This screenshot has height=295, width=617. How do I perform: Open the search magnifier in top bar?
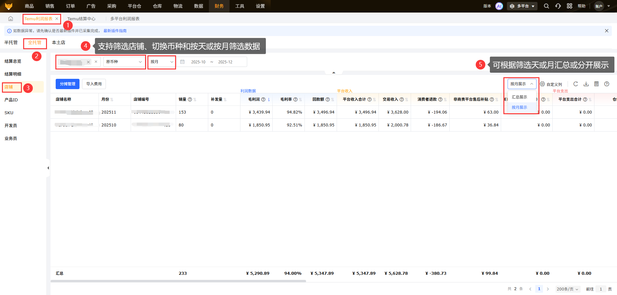click(546, 6)
